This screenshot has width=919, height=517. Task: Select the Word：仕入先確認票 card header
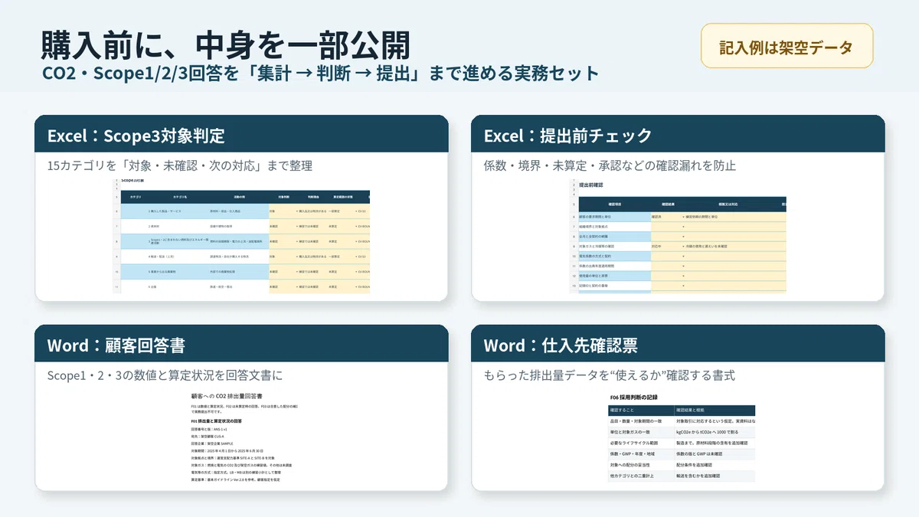click(678, 345)
